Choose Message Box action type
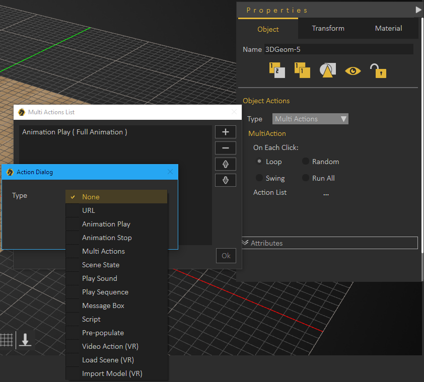 (x=116, y=305)
